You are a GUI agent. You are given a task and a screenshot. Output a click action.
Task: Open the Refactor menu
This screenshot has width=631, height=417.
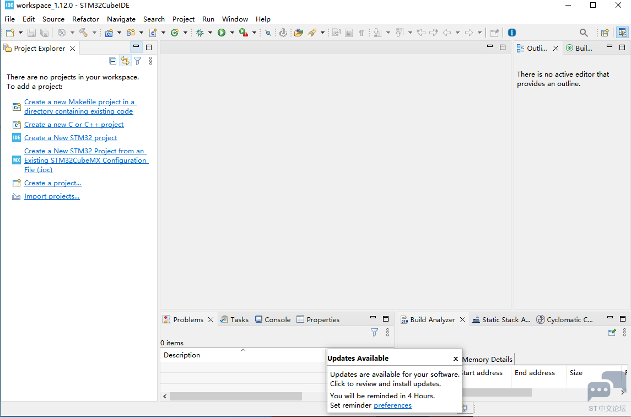[85, 19]
